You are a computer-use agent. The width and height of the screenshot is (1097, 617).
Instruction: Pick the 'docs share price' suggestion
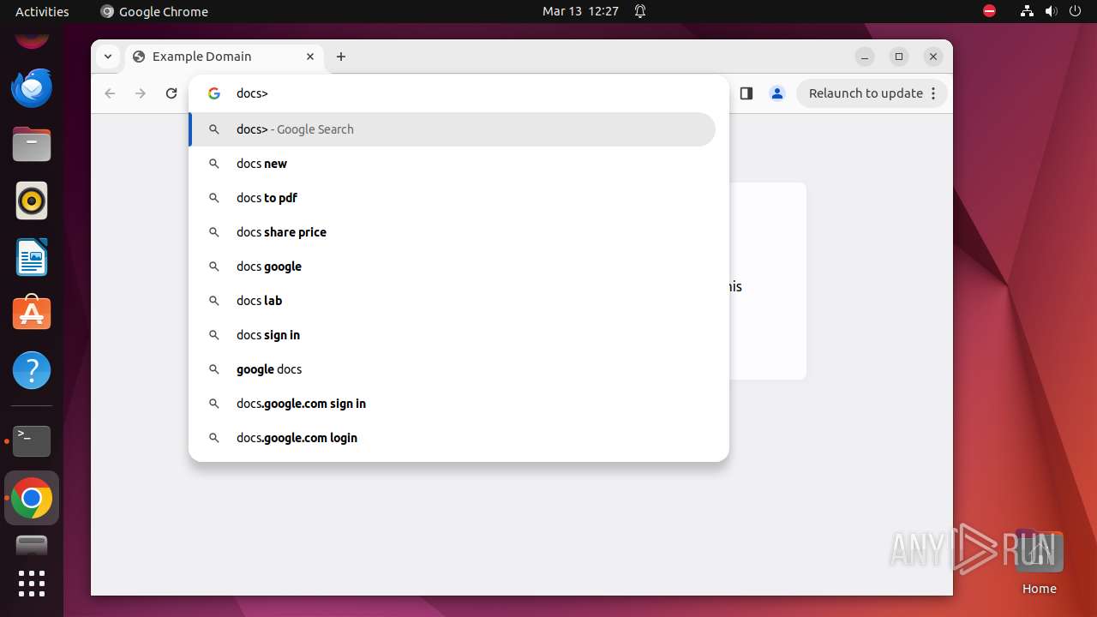pyautogui.click(x=453, y=232)
